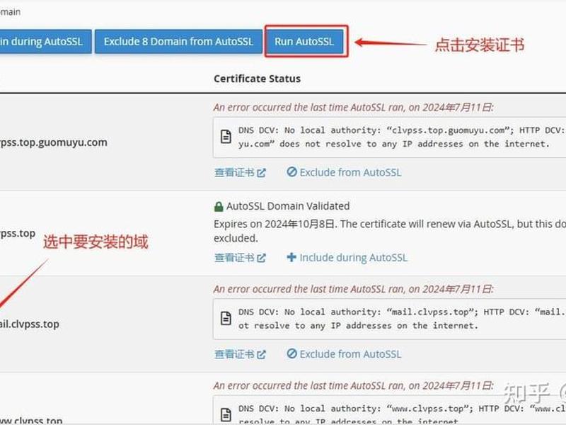The height and width of the screenshot is (425, 566).
Task: Click the Include during AutoSSL link
Action: click(x=347, y=258)
